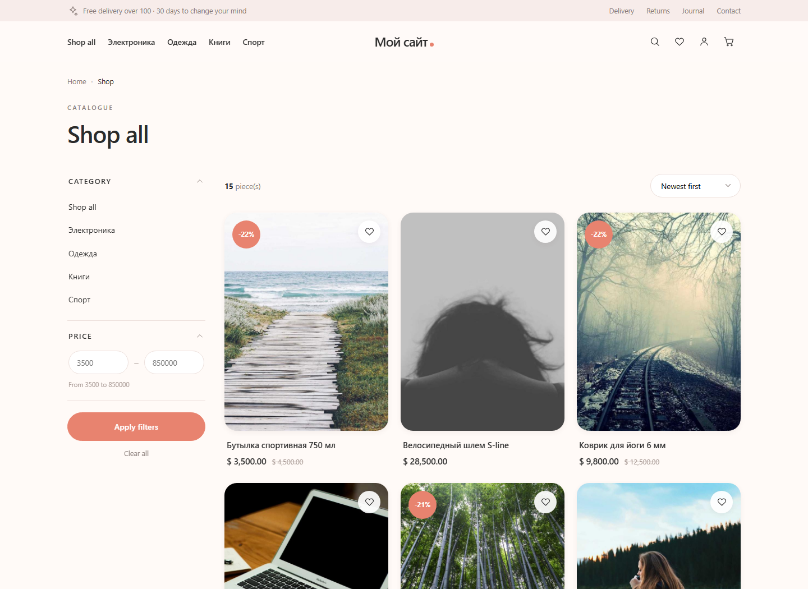Focus the minimum price field 3500
The image size is (808, 589).
[x=98, y=362]
